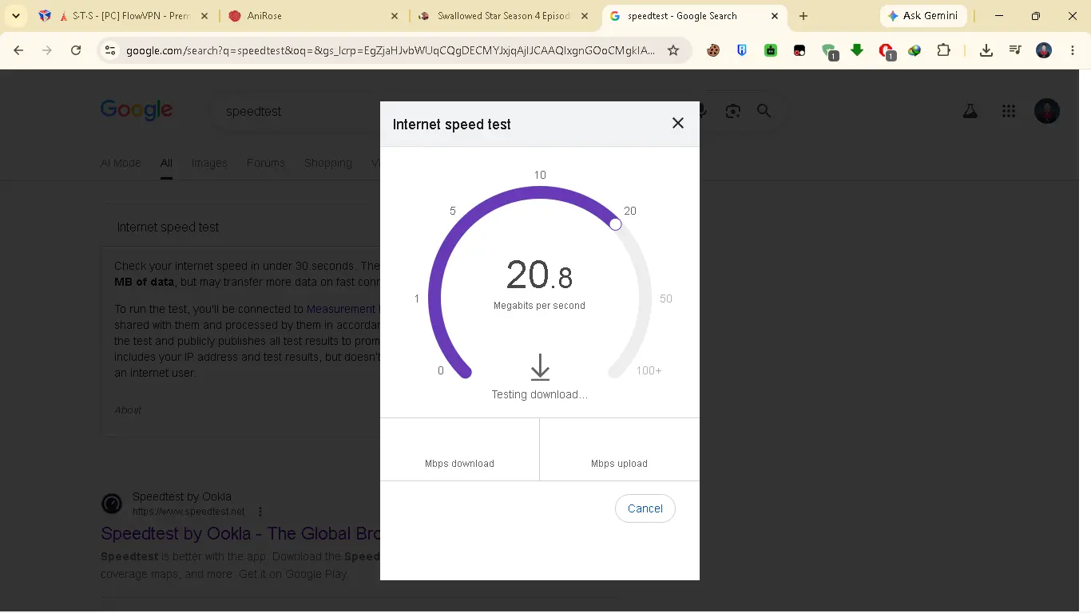Open Ask Gemini

click(923, 16)
